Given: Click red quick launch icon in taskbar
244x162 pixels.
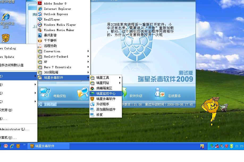Looking at the screenshot, I should 6,146.
